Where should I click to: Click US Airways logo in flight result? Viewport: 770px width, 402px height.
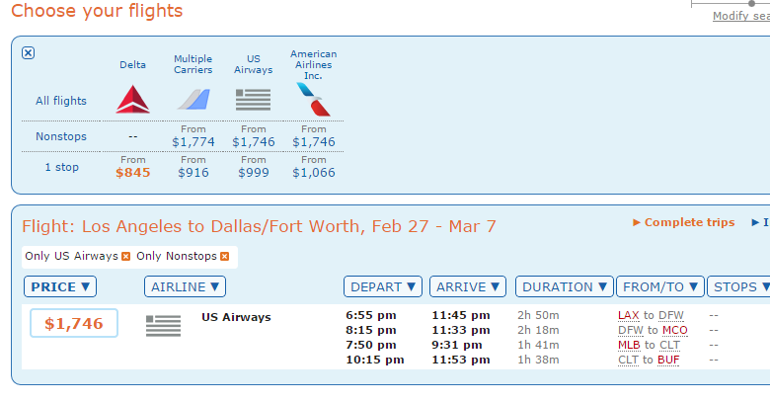pyautogui.click(x=164, y=326)
